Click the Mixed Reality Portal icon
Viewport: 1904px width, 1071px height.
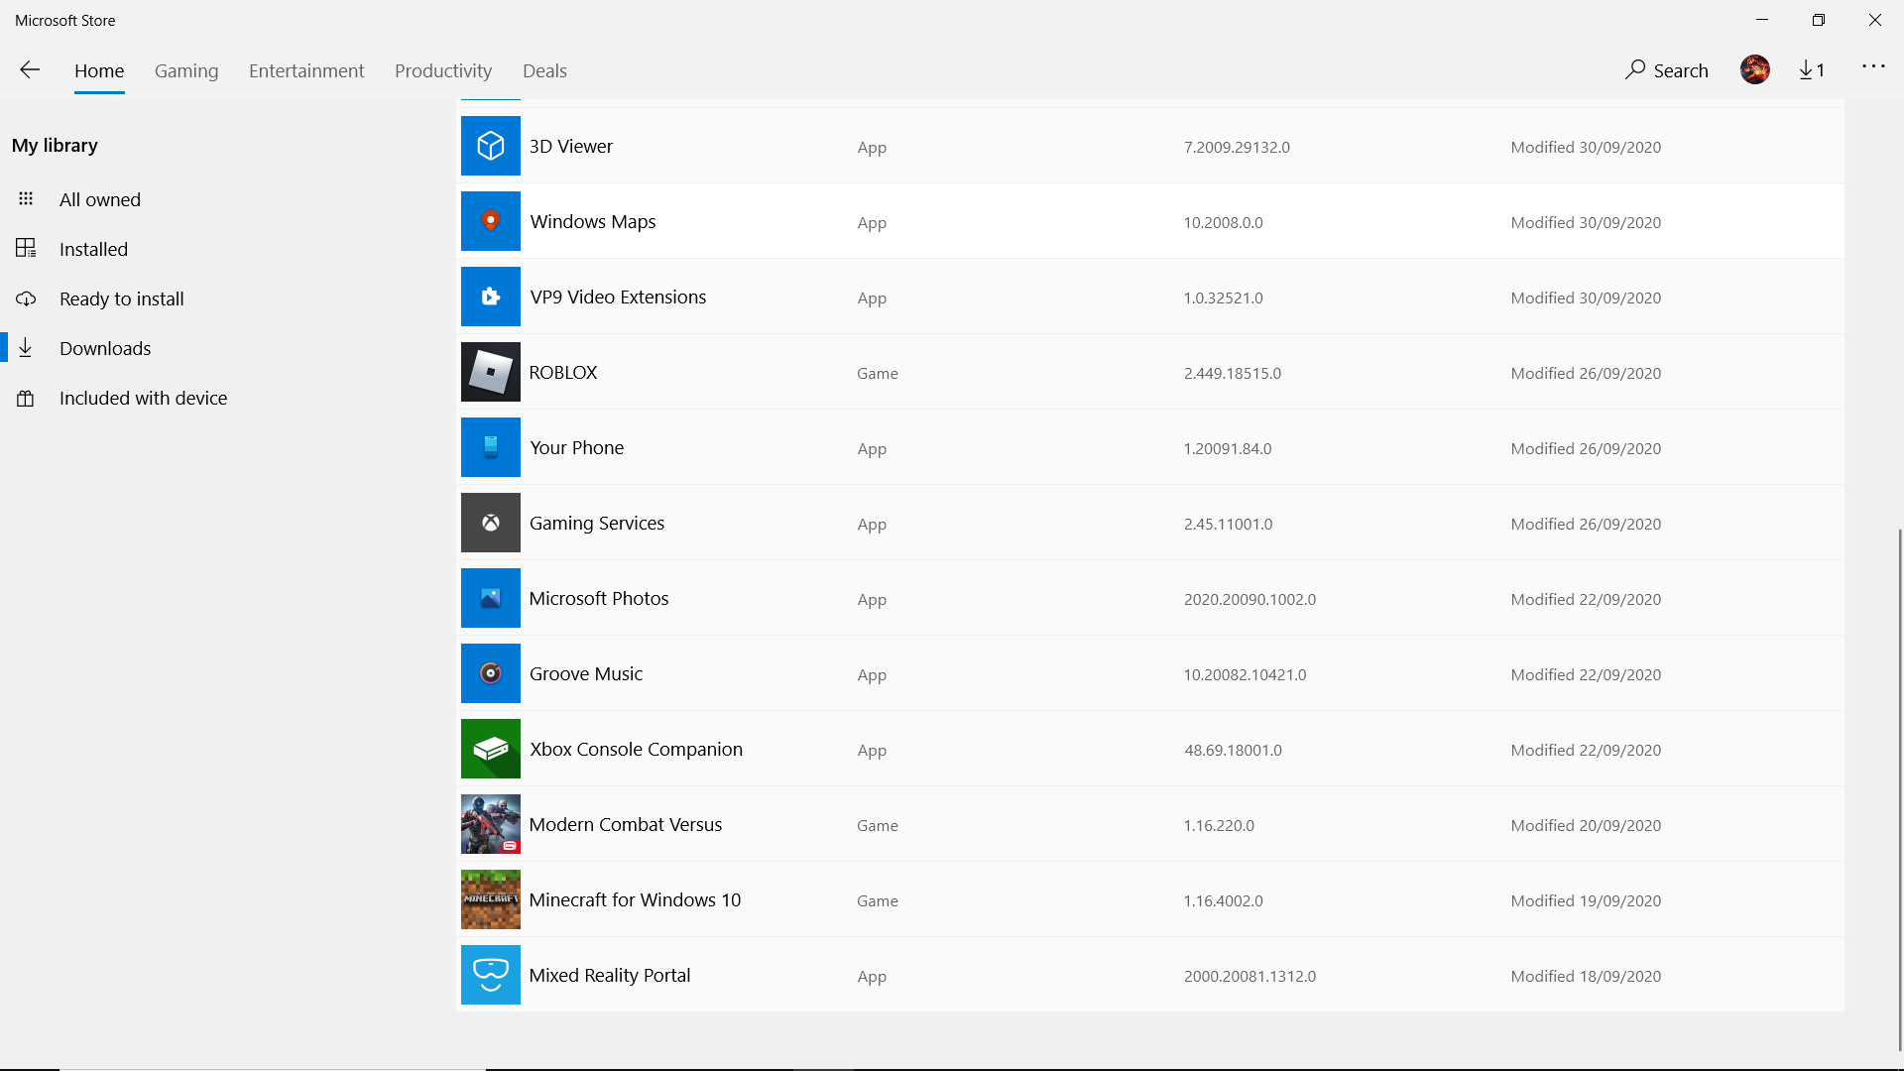(490, 975)
